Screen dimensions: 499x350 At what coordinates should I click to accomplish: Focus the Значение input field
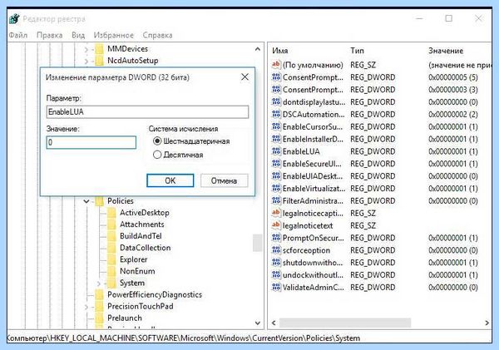(x=91, y=142)
